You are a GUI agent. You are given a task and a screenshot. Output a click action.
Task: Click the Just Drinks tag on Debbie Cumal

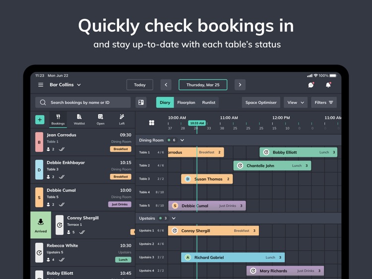[x=120, y=204]
